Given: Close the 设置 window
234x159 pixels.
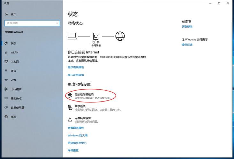Looking at the screenshot, I should 228,3.
